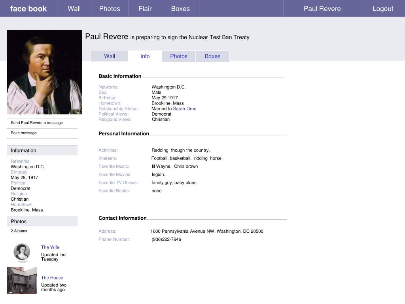Click The Wife album portrait thumbnail
Screen dimensions: 405x304
[22, 252]
